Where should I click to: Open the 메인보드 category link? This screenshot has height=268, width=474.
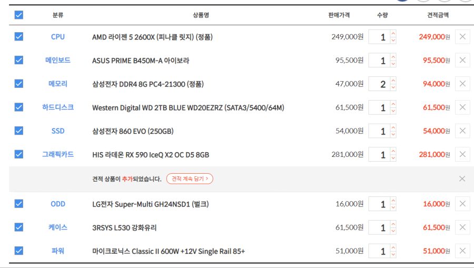[58, 61]
